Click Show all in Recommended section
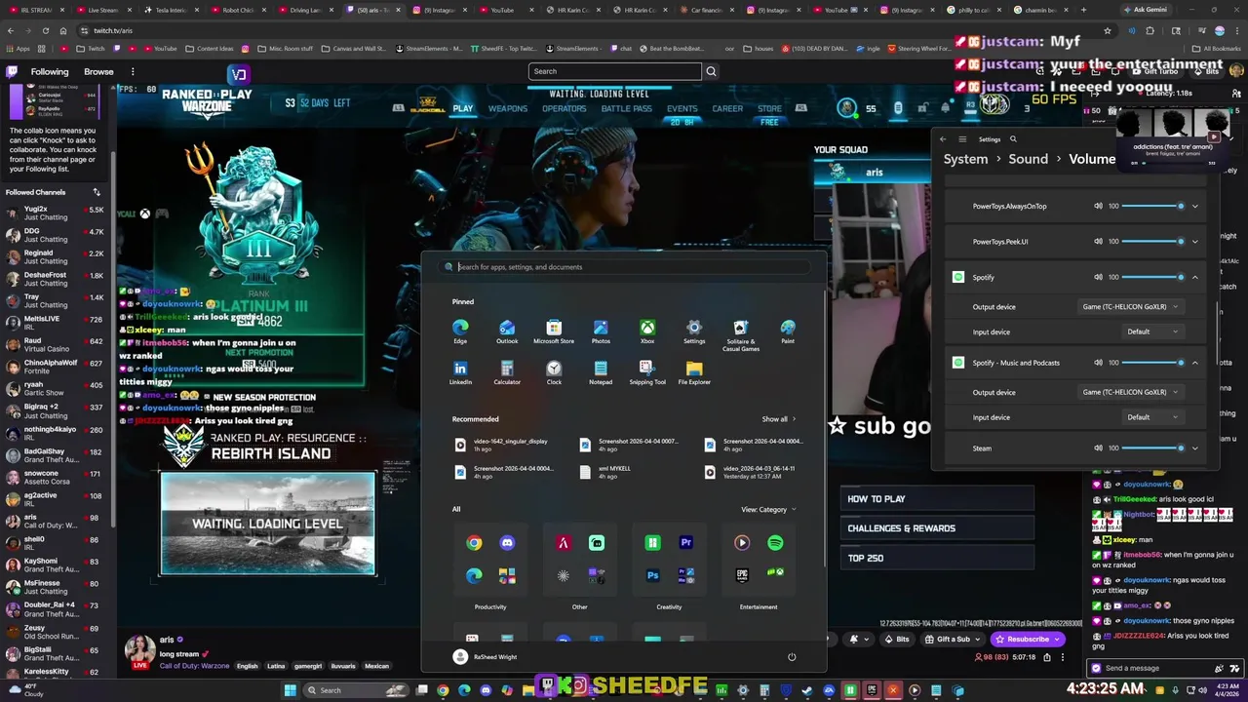1248x702 pixels. 778,419
